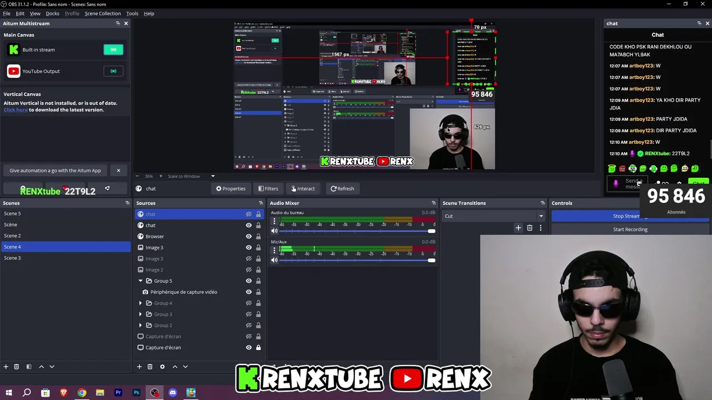The image size is (712, 400).
Task: Expand the Group 4 folder
Action: point(141,303)
